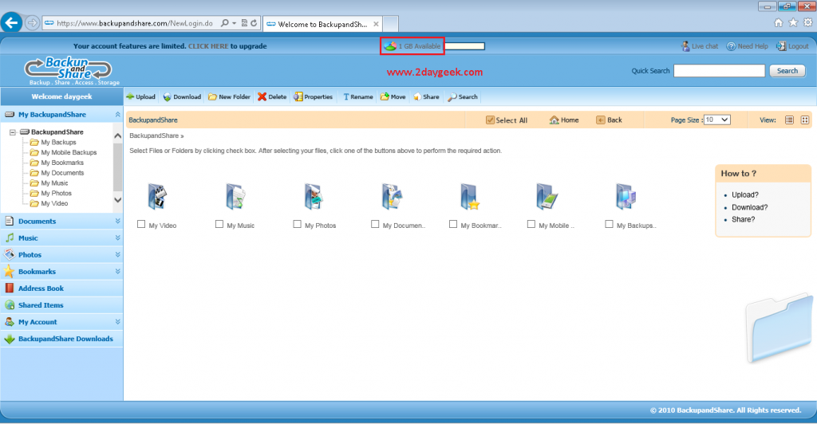817x424 pixels.
Task: Create a New Folder from the toolbar
Action: pos(212,97)
